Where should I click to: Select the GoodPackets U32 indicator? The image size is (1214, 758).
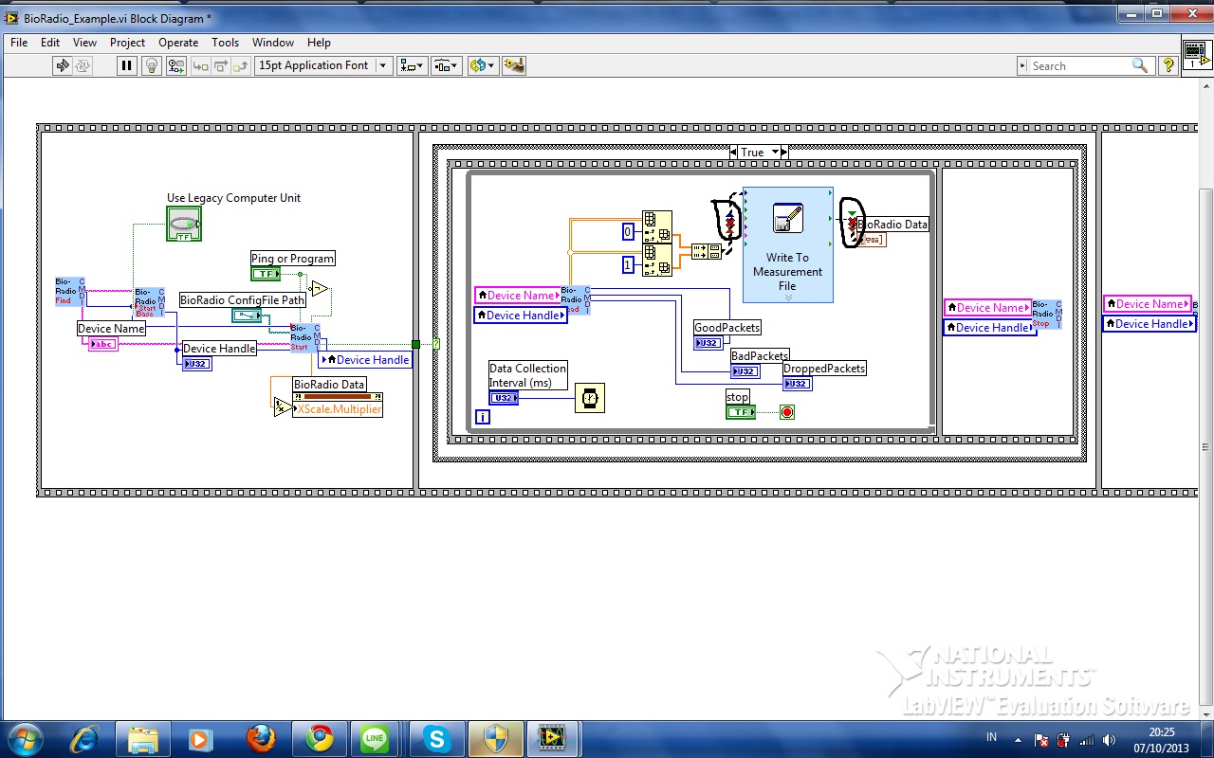pos(708,343)
